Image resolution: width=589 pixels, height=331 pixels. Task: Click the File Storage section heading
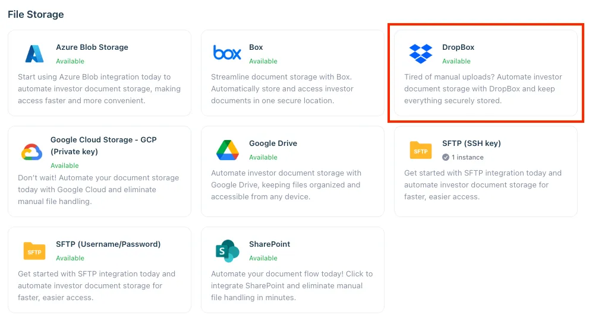coord(36,14)
